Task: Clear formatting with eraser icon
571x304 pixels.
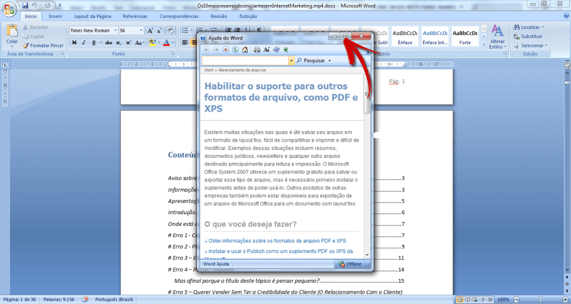Action: pos(170,31)
